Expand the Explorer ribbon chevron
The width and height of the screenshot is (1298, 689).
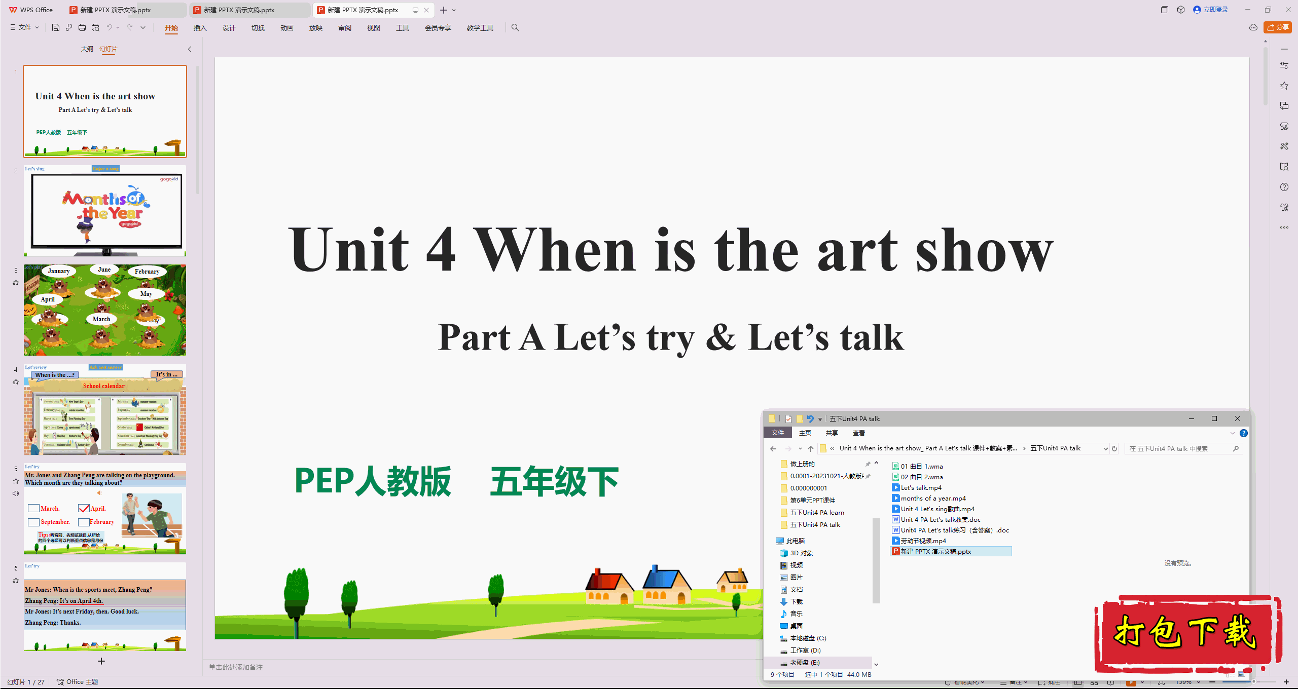coord(1233,433)
